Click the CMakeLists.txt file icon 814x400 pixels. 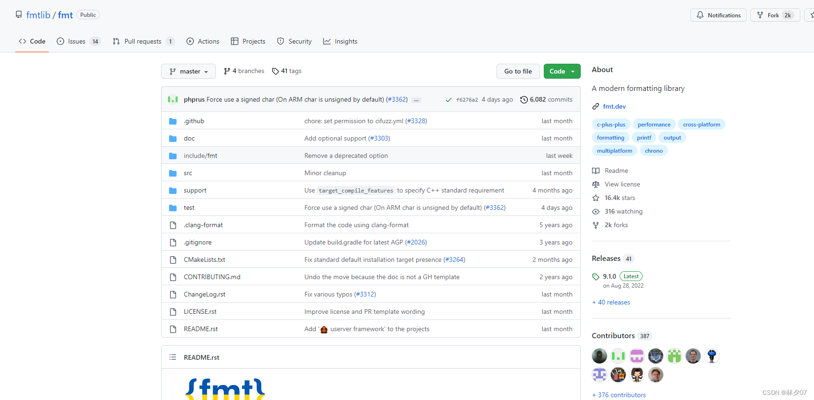click(x=173, y=259)
